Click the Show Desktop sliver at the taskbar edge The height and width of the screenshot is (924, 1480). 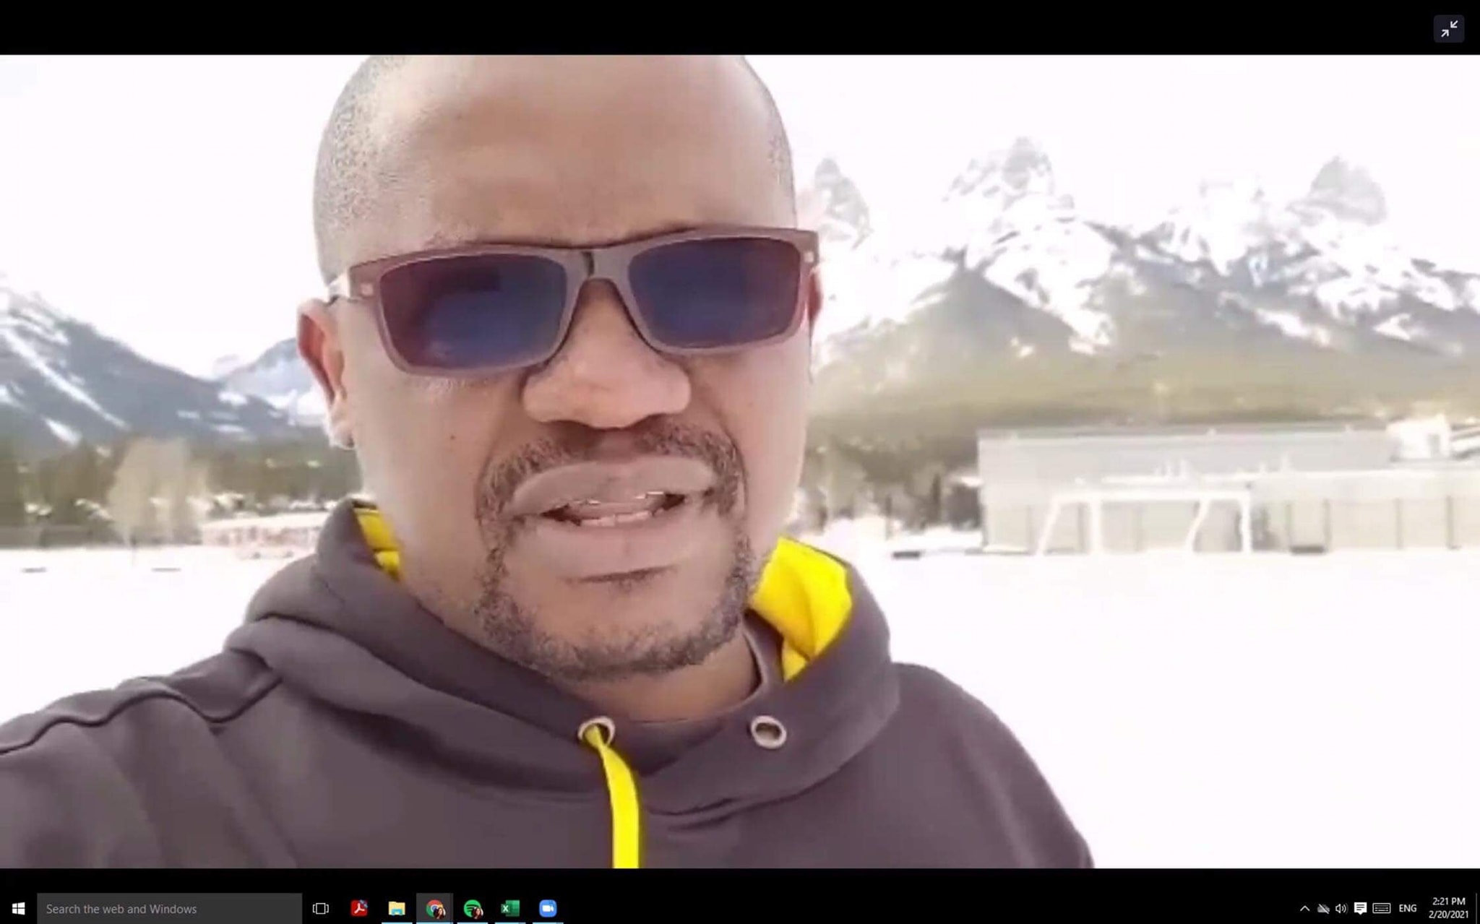click(x=1477, y=908)
